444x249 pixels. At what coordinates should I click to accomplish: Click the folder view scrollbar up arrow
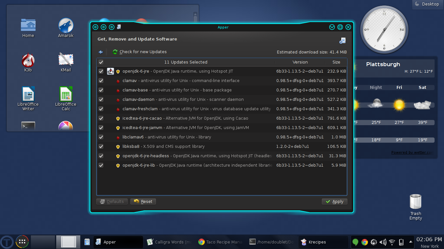[x=195, y=14]
